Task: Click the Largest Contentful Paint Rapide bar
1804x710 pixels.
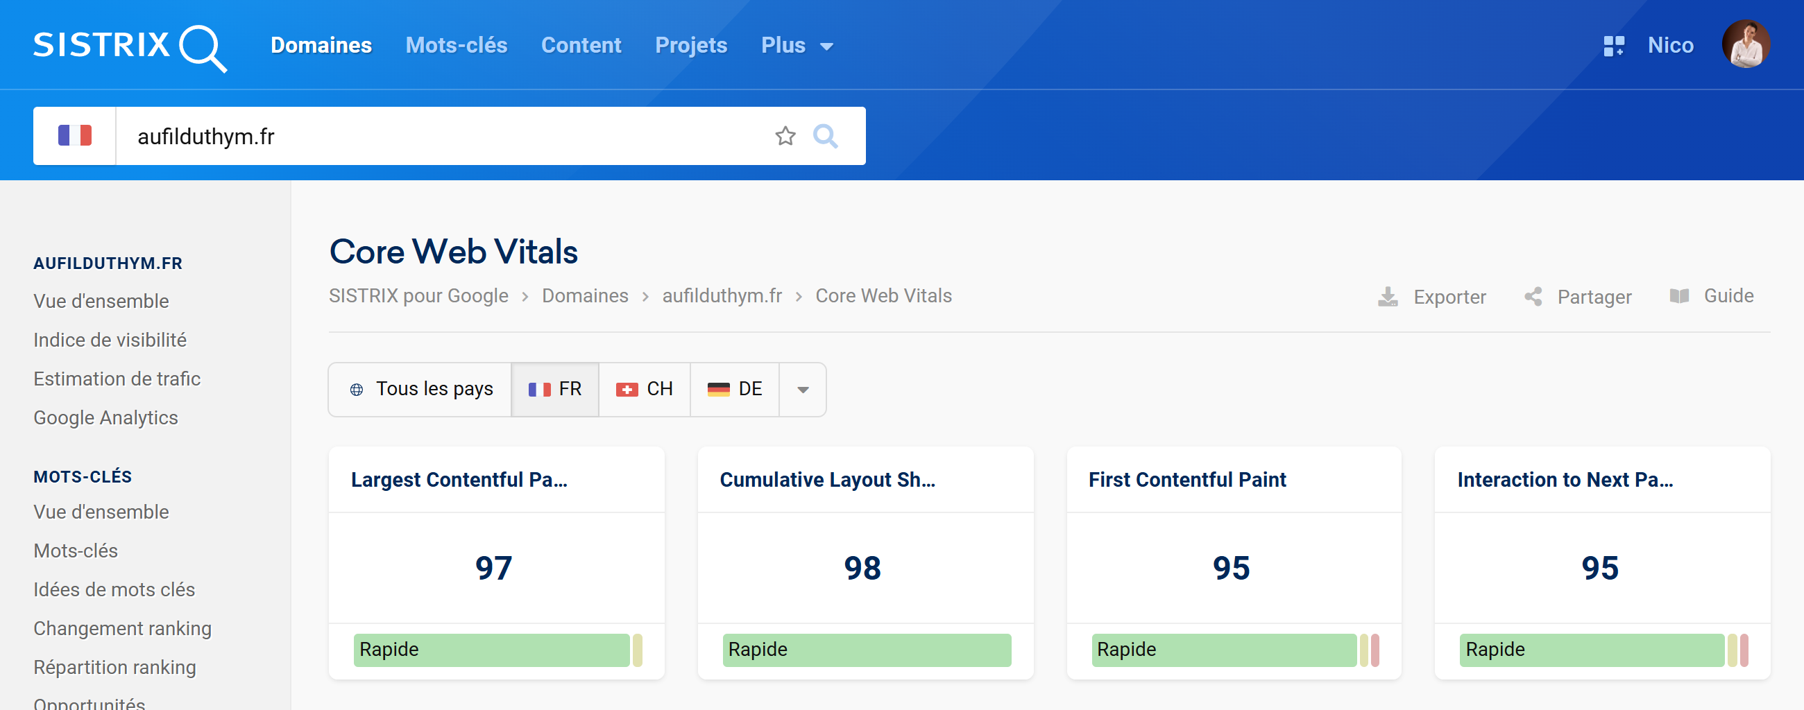Action: click(491, 649)
